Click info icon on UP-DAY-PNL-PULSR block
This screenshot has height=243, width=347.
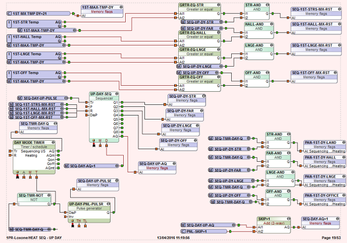coord(108,204)
